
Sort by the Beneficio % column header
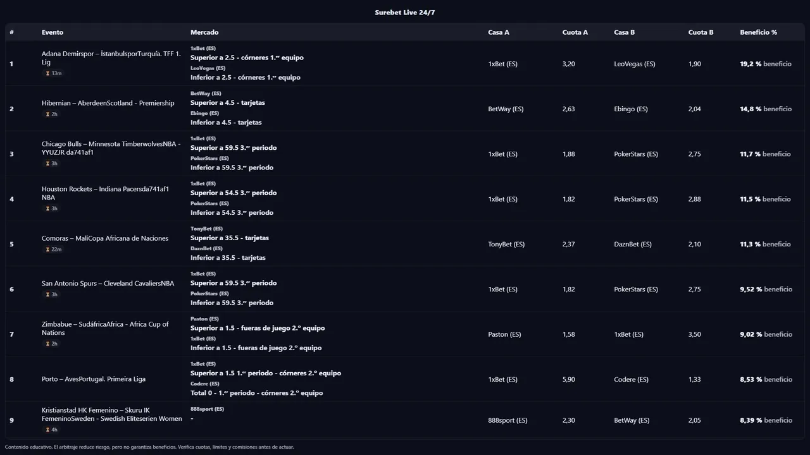pos(758,32)
